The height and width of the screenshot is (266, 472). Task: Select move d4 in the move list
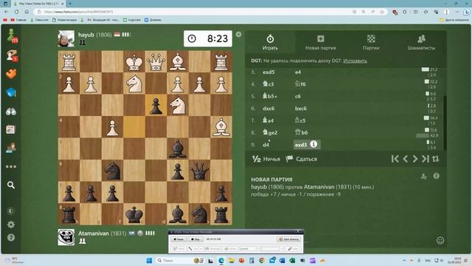(265, 145)
